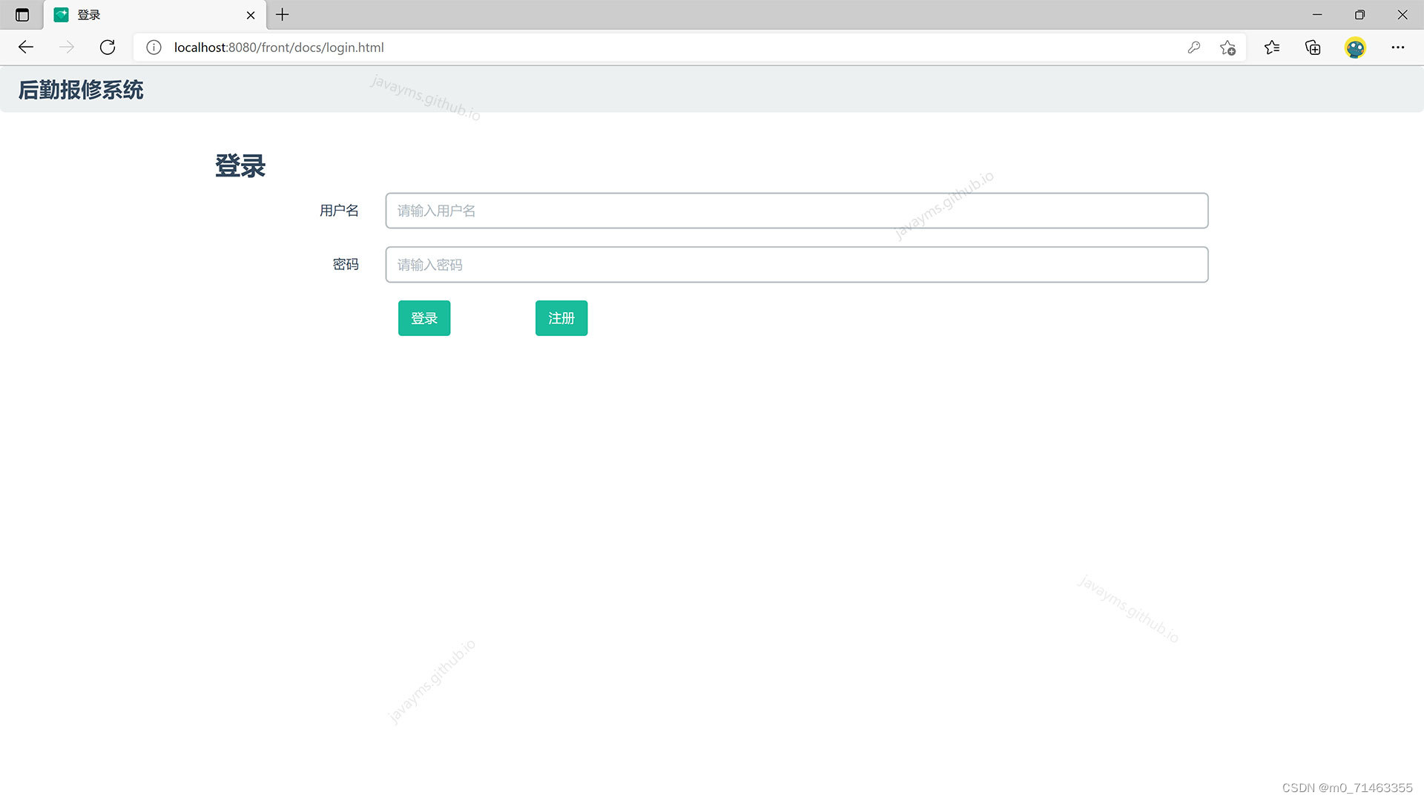
Task: Click the 后勤报修系统 header title
Action: point(81,90)
